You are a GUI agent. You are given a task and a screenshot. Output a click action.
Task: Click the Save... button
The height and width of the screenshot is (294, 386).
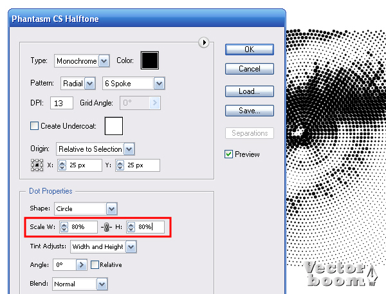pyautogui.click(x=250, y=111)
